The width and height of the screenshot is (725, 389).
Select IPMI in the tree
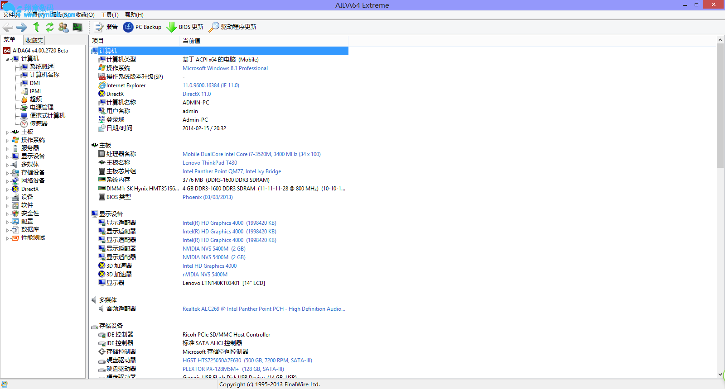(x=35, y=91)
